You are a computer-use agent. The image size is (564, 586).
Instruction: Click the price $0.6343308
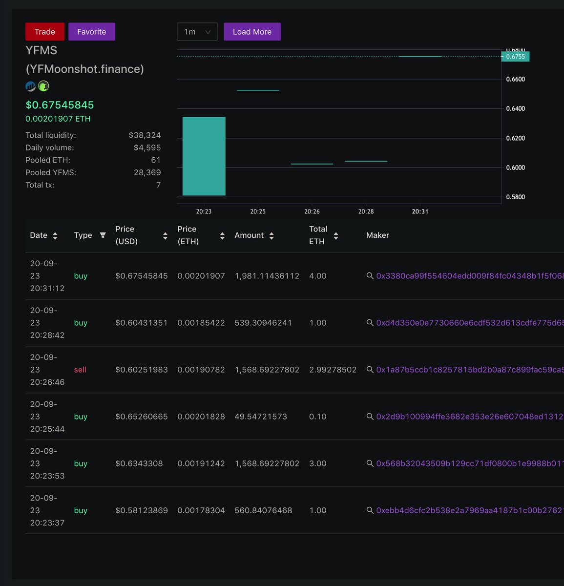coord(139,463)
